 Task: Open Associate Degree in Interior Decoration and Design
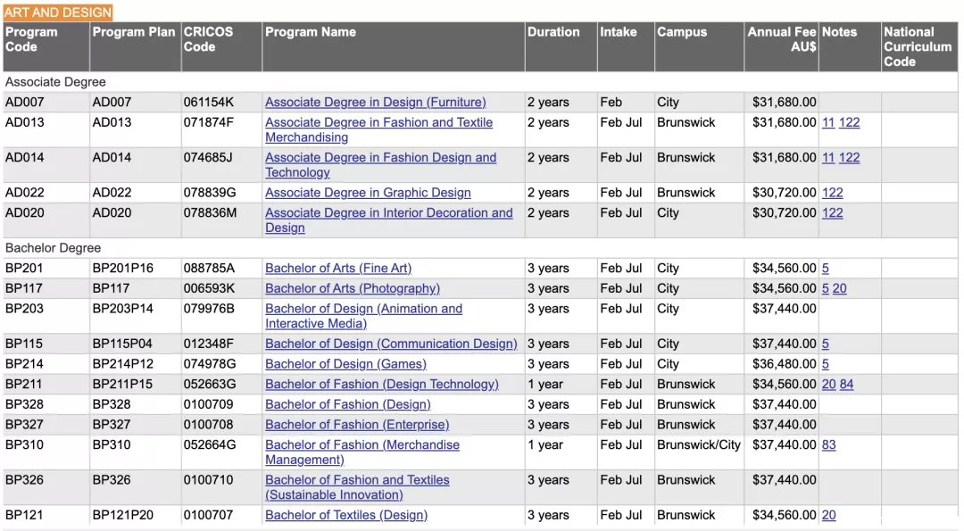pyautogui.click(x=388, y=220)
